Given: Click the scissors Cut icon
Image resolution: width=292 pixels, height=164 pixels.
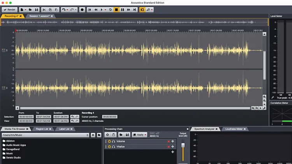Looking at the screenshot, I should click(44, 9).
